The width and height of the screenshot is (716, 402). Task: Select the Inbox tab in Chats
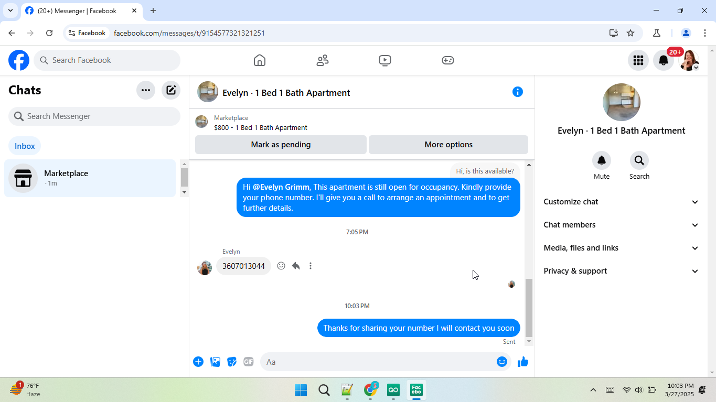pyautogui.click(x=25, y=146)
